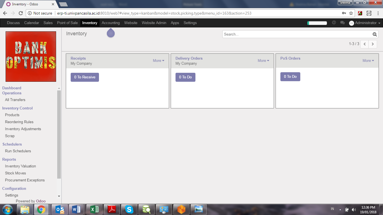Open the @ mentions icon
383x215 pixels.
(x=334, y=23)
